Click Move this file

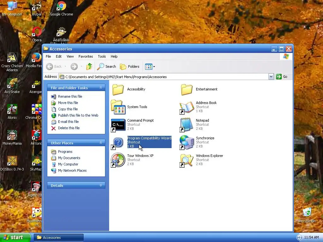click(64, 103)
